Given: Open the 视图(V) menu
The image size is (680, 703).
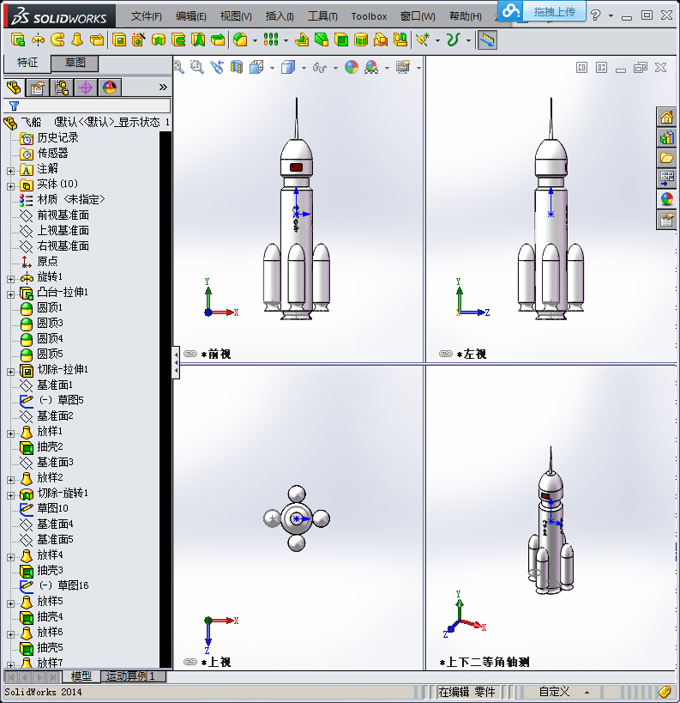Looking at the screenshot, I should [x=236, y=16].
